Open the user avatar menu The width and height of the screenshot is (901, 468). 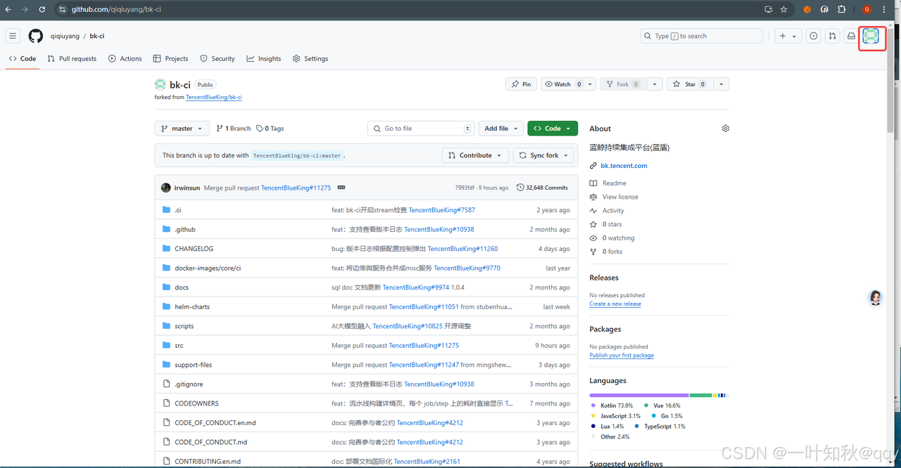(871, 36)
